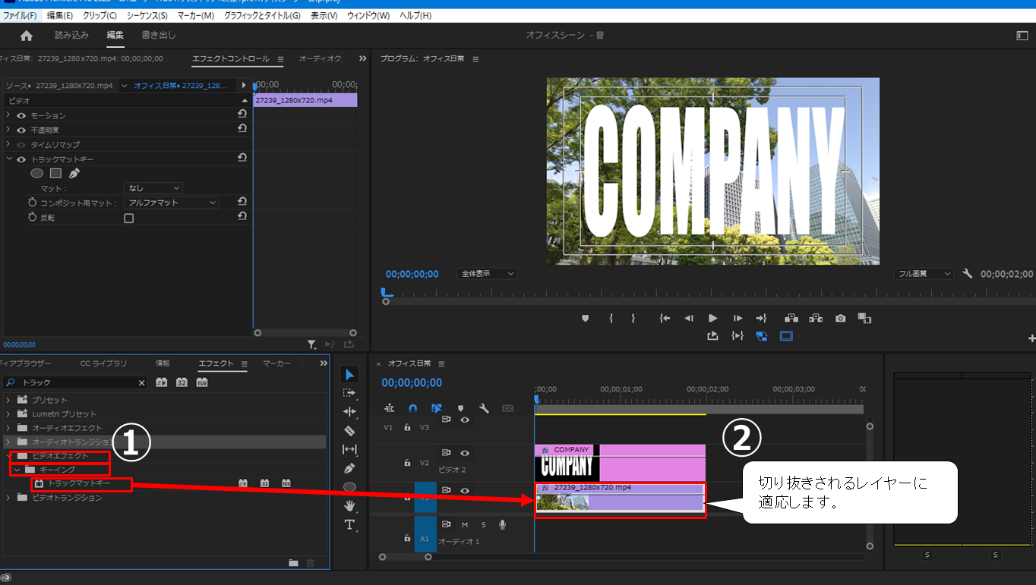Open the 全体表示 zoom level dropdown

click(x=487, y=274)
